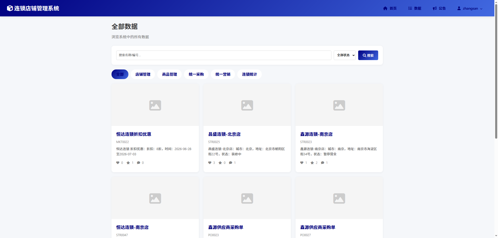The width and height of the screenshot is (498, 238).
Task: Click star favorite icon on 鑫源连锁-南京店 card
Action: click(312, 163)
